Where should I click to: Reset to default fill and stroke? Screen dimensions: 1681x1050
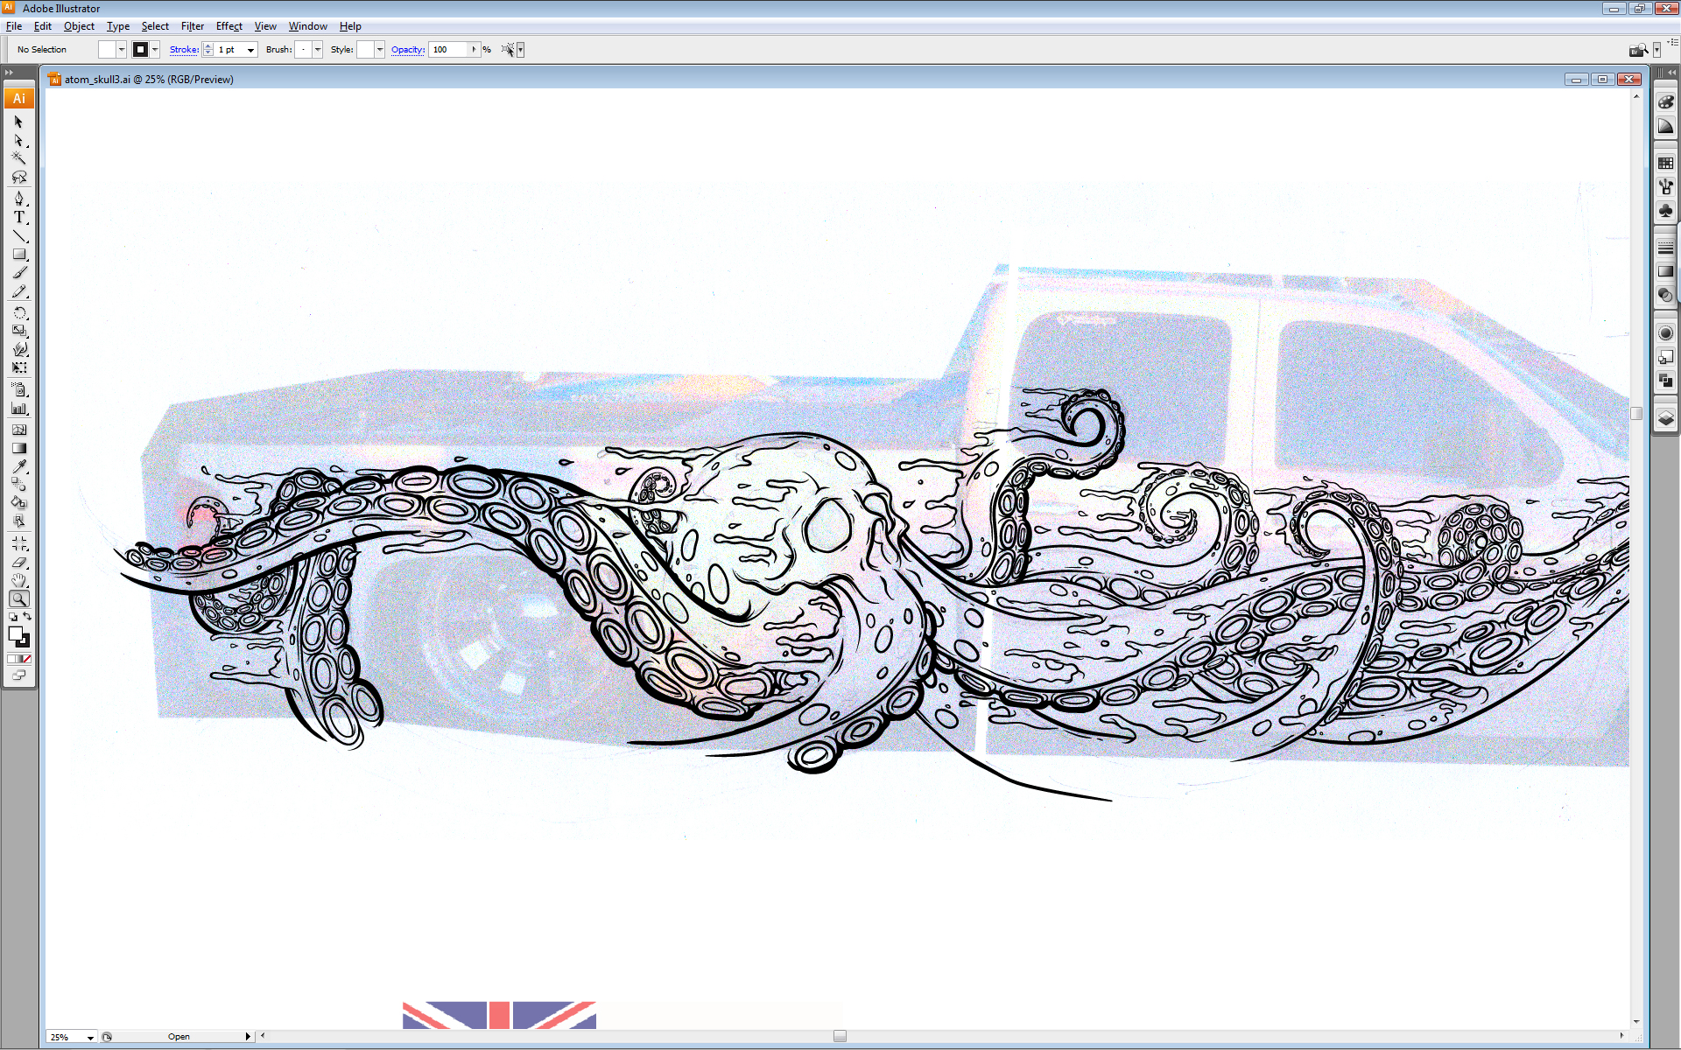point(12,617)
